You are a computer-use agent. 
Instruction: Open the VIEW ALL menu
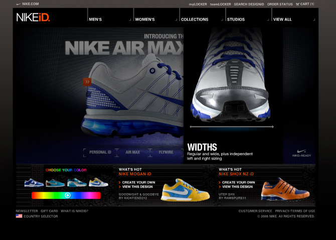pos(282,20)
